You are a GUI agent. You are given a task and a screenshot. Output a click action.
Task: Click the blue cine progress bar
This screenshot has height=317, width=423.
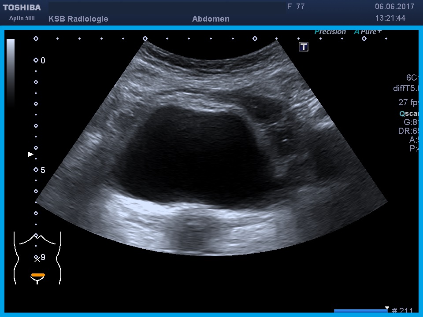pyautogui.click(x=361, y=311)
